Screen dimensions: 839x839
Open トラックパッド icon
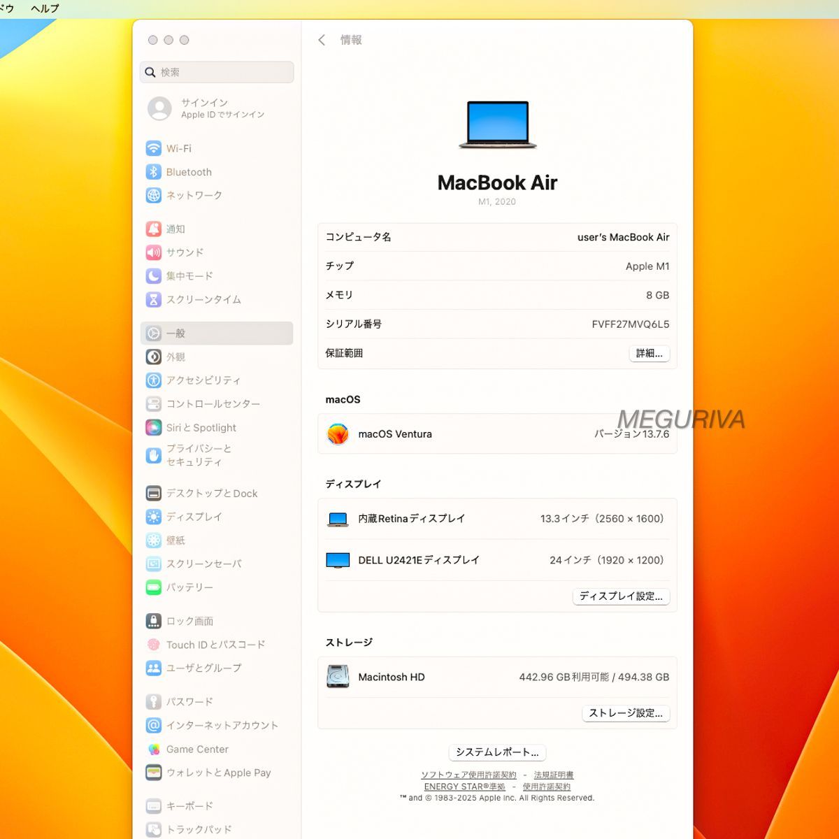pos(153,830)
